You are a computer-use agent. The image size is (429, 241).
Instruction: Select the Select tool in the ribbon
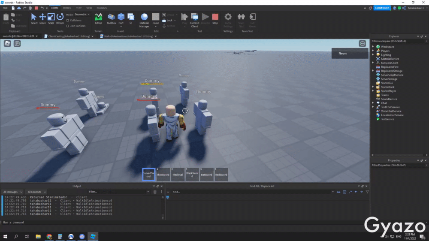click(x=34, y=19)
